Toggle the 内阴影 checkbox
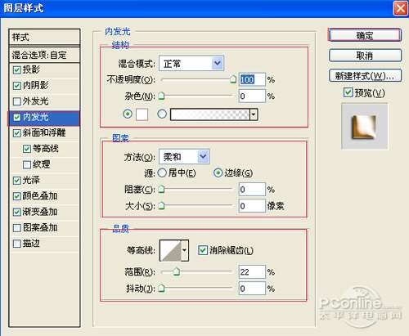The width and height of the screenshot is (409, 336). tap(17, 86)
